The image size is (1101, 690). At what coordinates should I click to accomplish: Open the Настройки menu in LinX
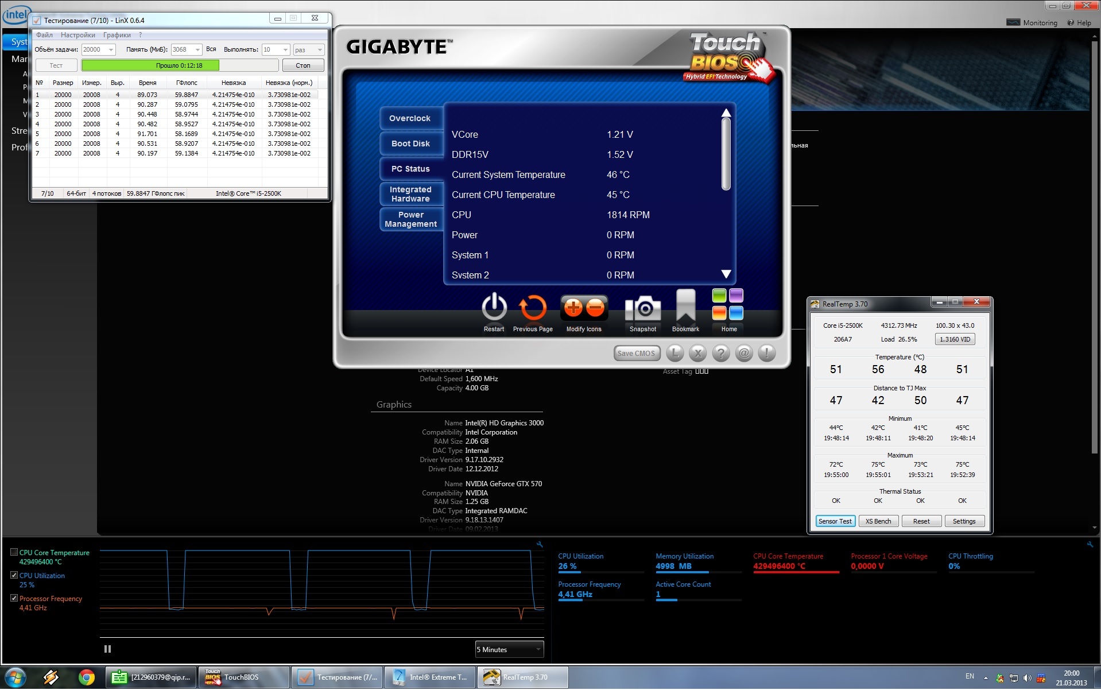tap(78, 35)
